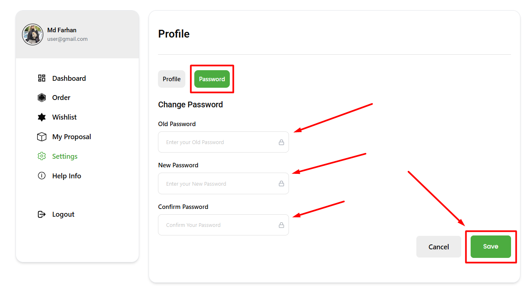Switch to the Profile tab
This screenshot has width=529, height=293.
pyautogui.click(x=171, y=79)
